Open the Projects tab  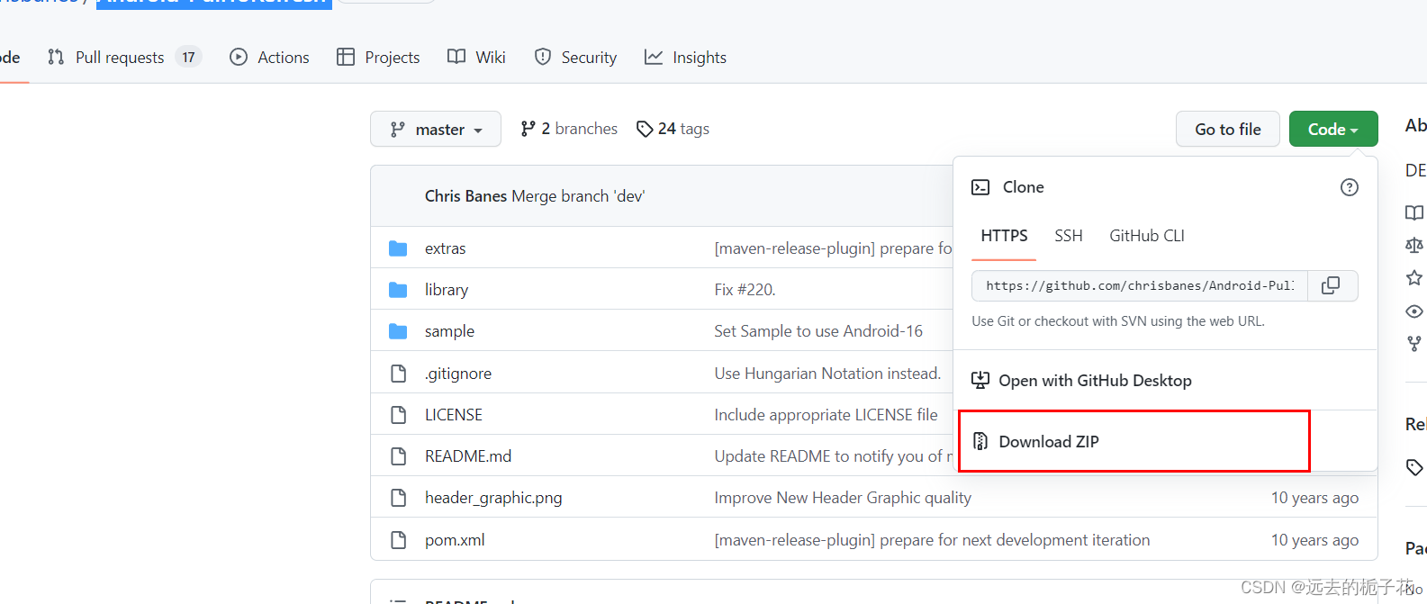(x=378, y=57)
